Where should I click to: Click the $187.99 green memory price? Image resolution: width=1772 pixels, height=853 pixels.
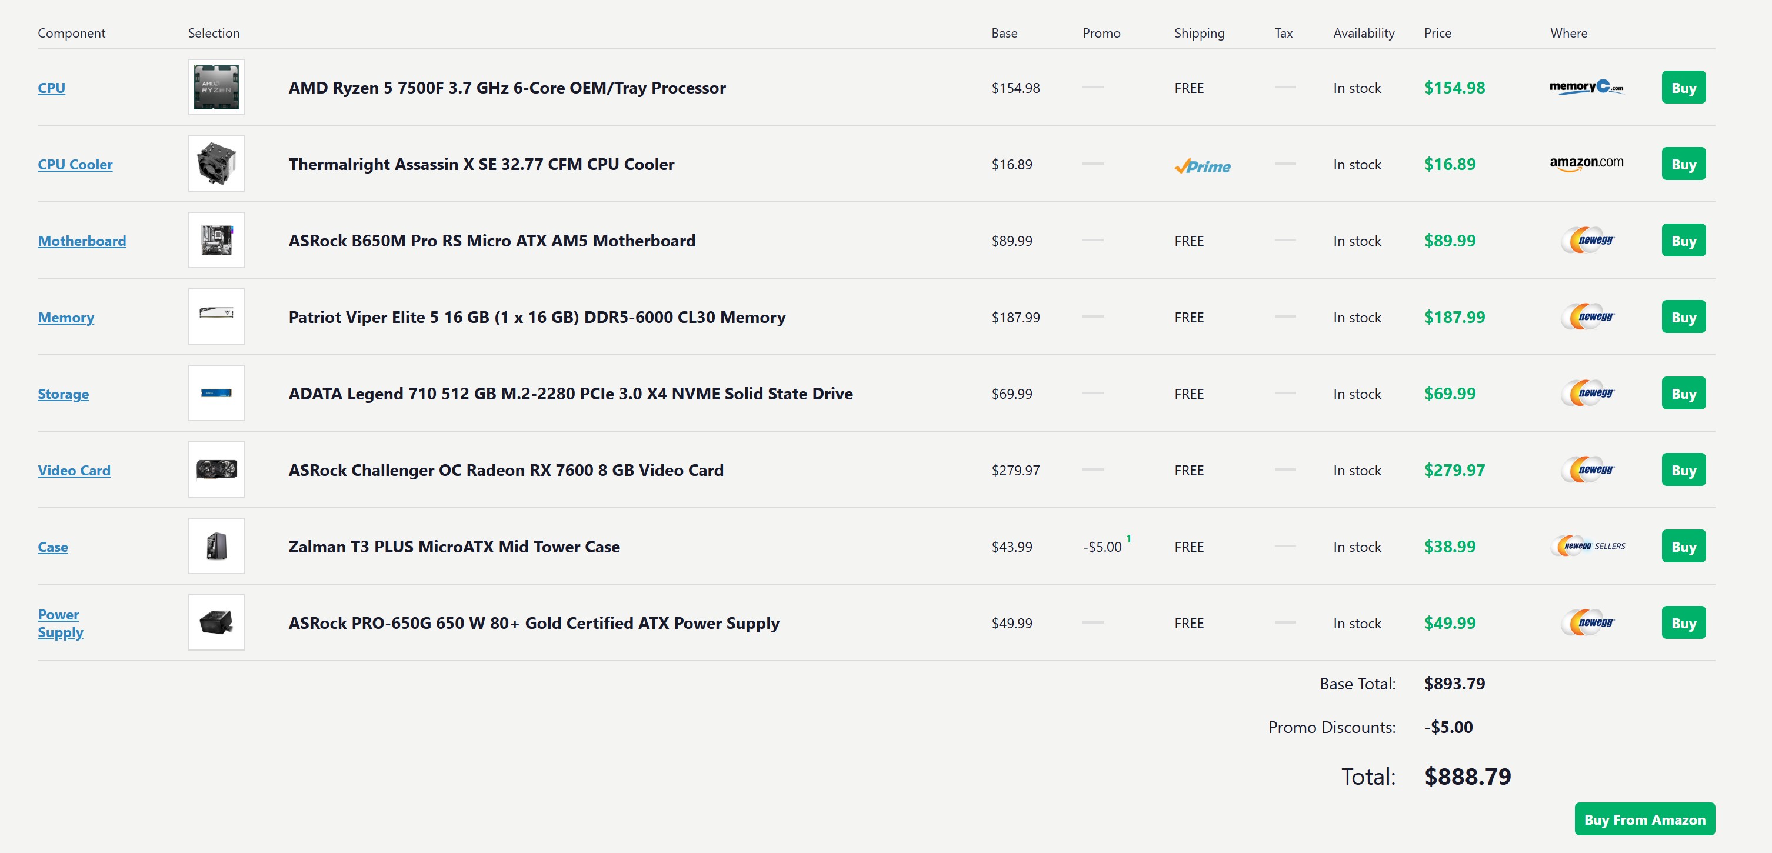point(1454,317)
